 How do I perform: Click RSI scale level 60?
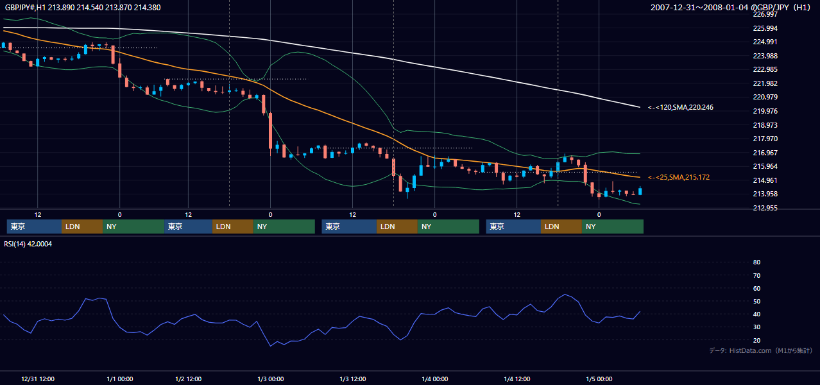tap(756, 288)
